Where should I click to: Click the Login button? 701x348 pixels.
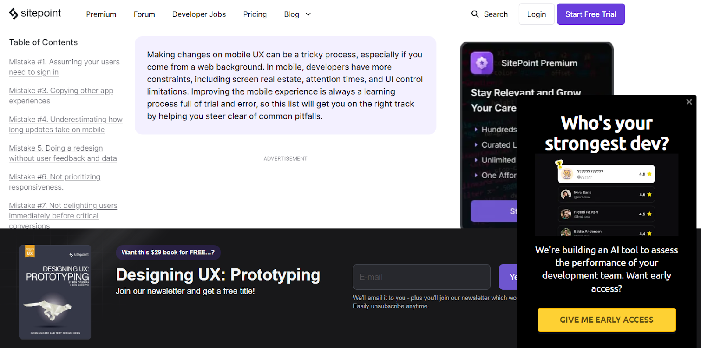[536, 14]
